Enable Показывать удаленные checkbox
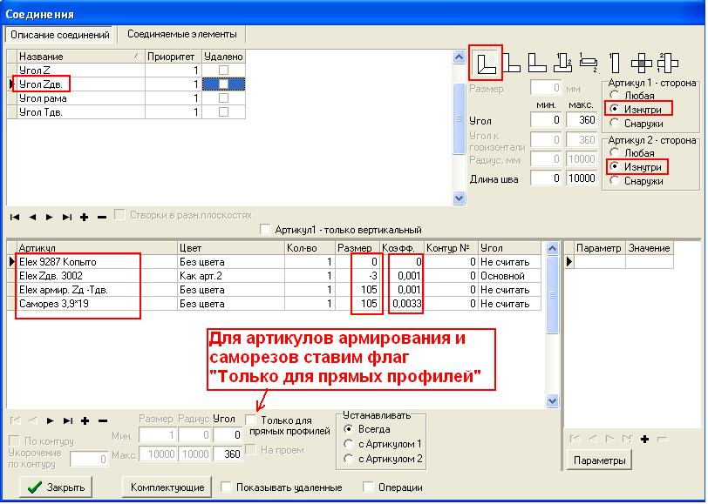Screen dimensions: 708x504 coord(226,487)
